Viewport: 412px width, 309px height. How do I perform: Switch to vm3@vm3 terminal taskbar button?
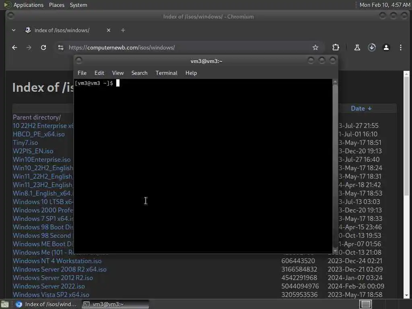coord(115,304)
